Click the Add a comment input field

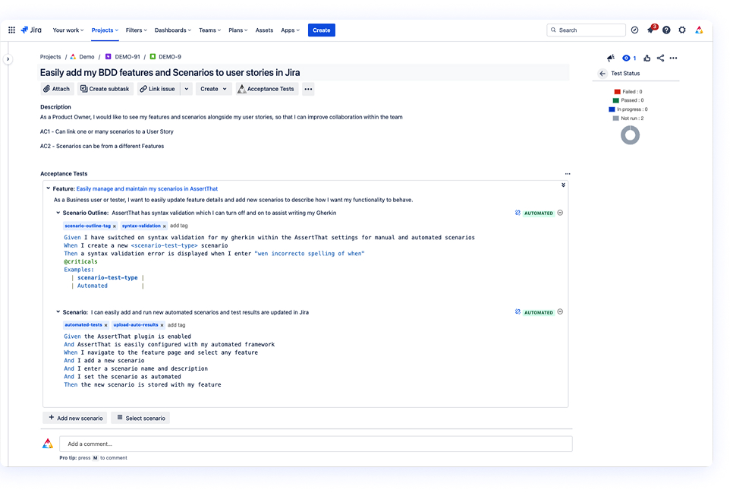coord(304,443)
